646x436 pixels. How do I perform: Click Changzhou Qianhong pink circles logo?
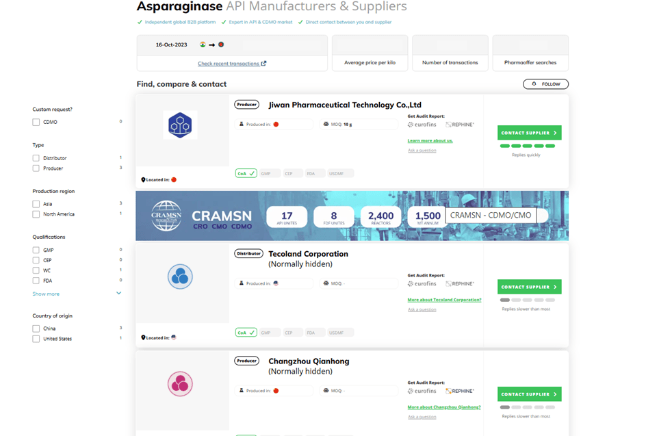(180, 384)
